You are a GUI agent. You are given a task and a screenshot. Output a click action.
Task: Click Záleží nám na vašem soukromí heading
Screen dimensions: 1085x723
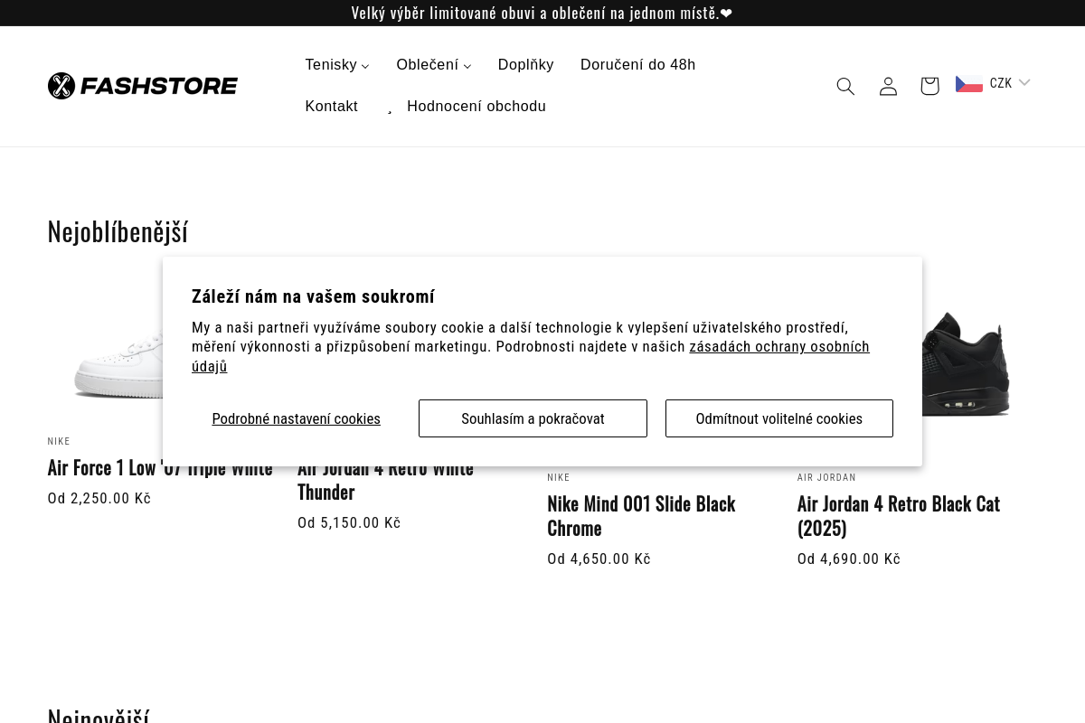click(313, 296)
